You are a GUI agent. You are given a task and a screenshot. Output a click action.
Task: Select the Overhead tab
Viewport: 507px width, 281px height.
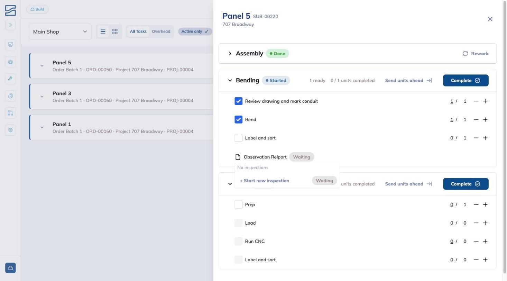point(161,31)
